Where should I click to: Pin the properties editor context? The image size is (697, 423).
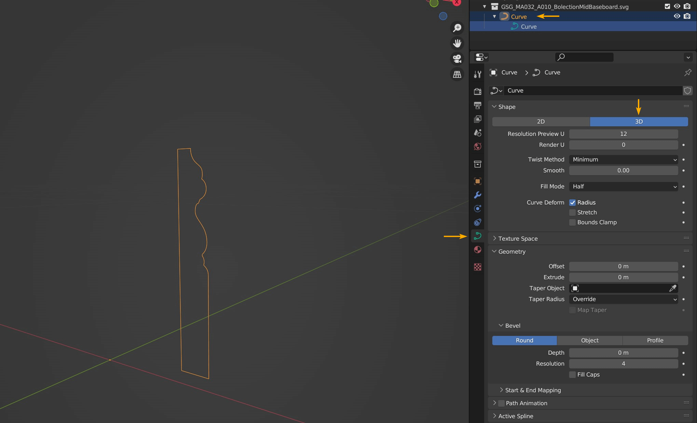coord(688,72)
